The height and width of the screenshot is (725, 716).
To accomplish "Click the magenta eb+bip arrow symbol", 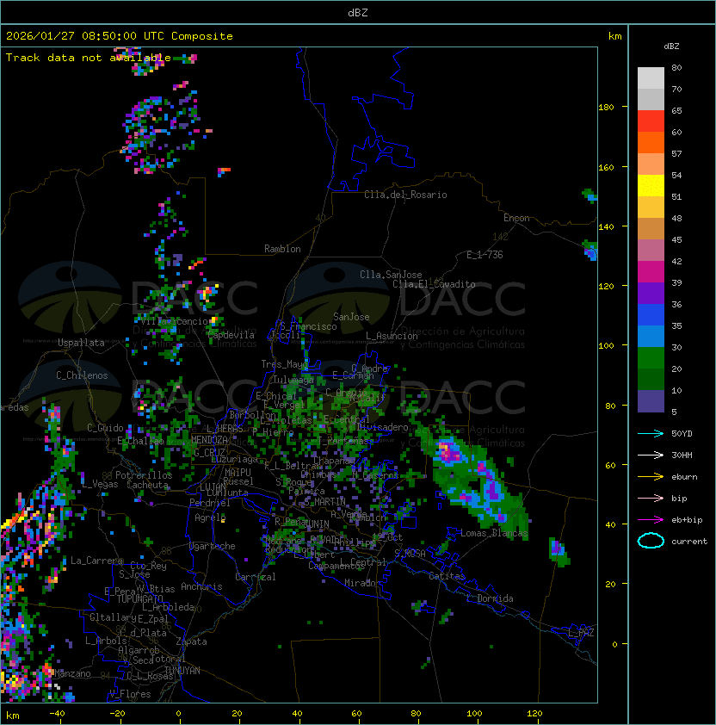I will (651, 519).
